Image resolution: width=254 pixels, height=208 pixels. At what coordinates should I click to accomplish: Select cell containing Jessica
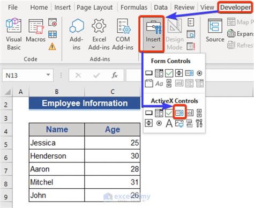click(x=57, y=143)
